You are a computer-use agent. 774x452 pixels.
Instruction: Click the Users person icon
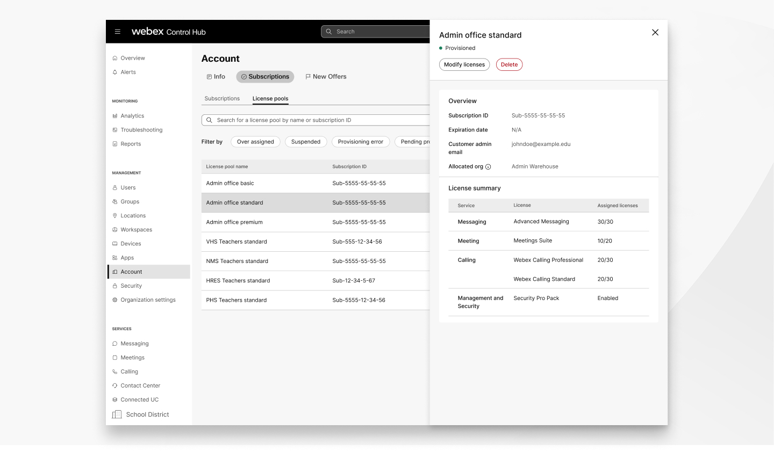tap(114, 188)
